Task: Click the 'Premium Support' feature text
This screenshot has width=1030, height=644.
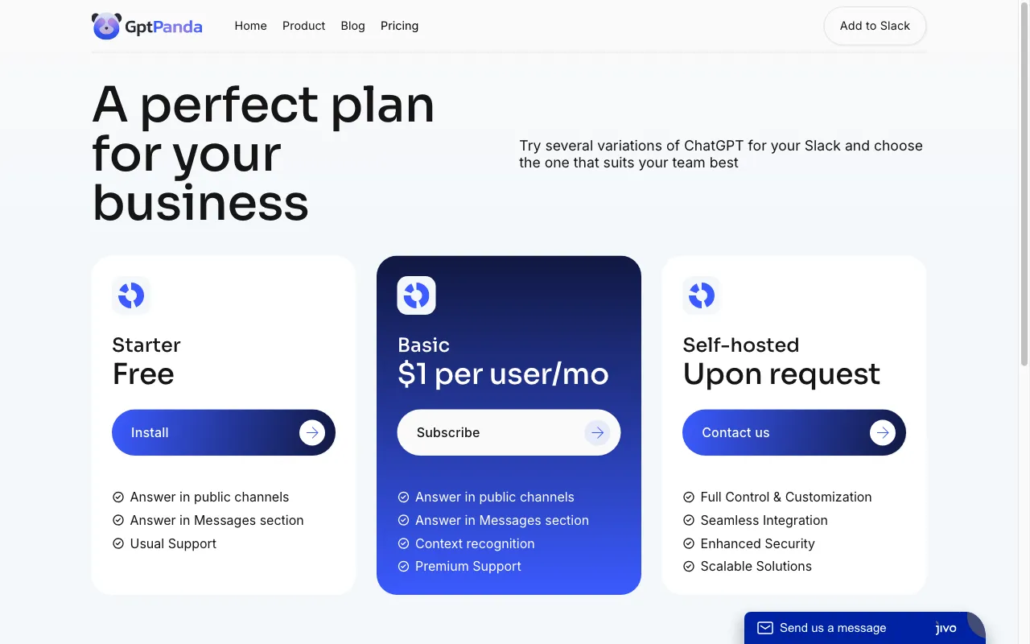Action: (468, 566)
